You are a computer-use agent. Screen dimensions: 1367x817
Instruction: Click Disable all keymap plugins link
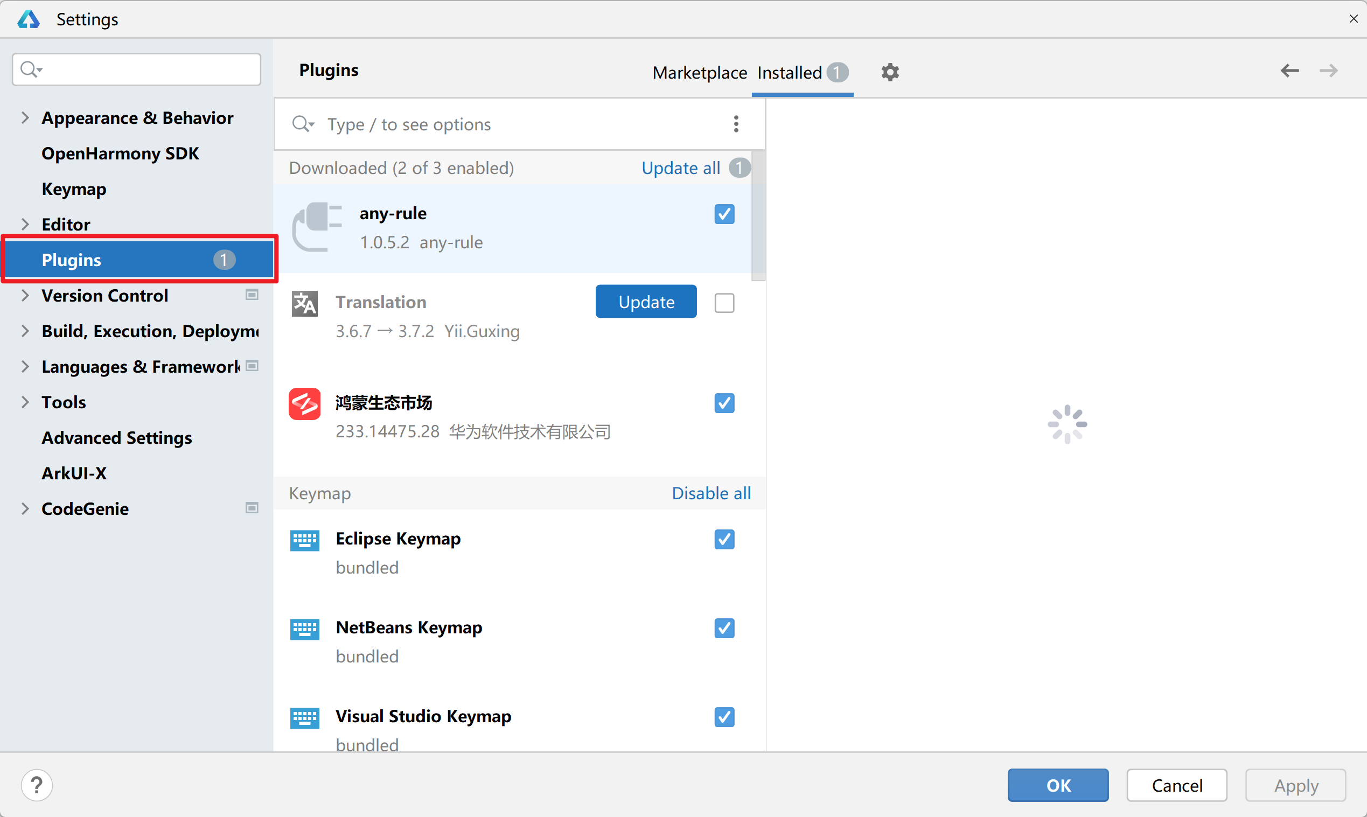[712, 493]
